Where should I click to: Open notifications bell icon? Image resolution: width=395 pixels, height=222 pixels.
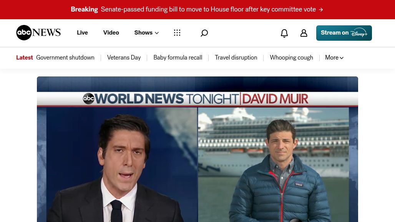coord(284,33)
